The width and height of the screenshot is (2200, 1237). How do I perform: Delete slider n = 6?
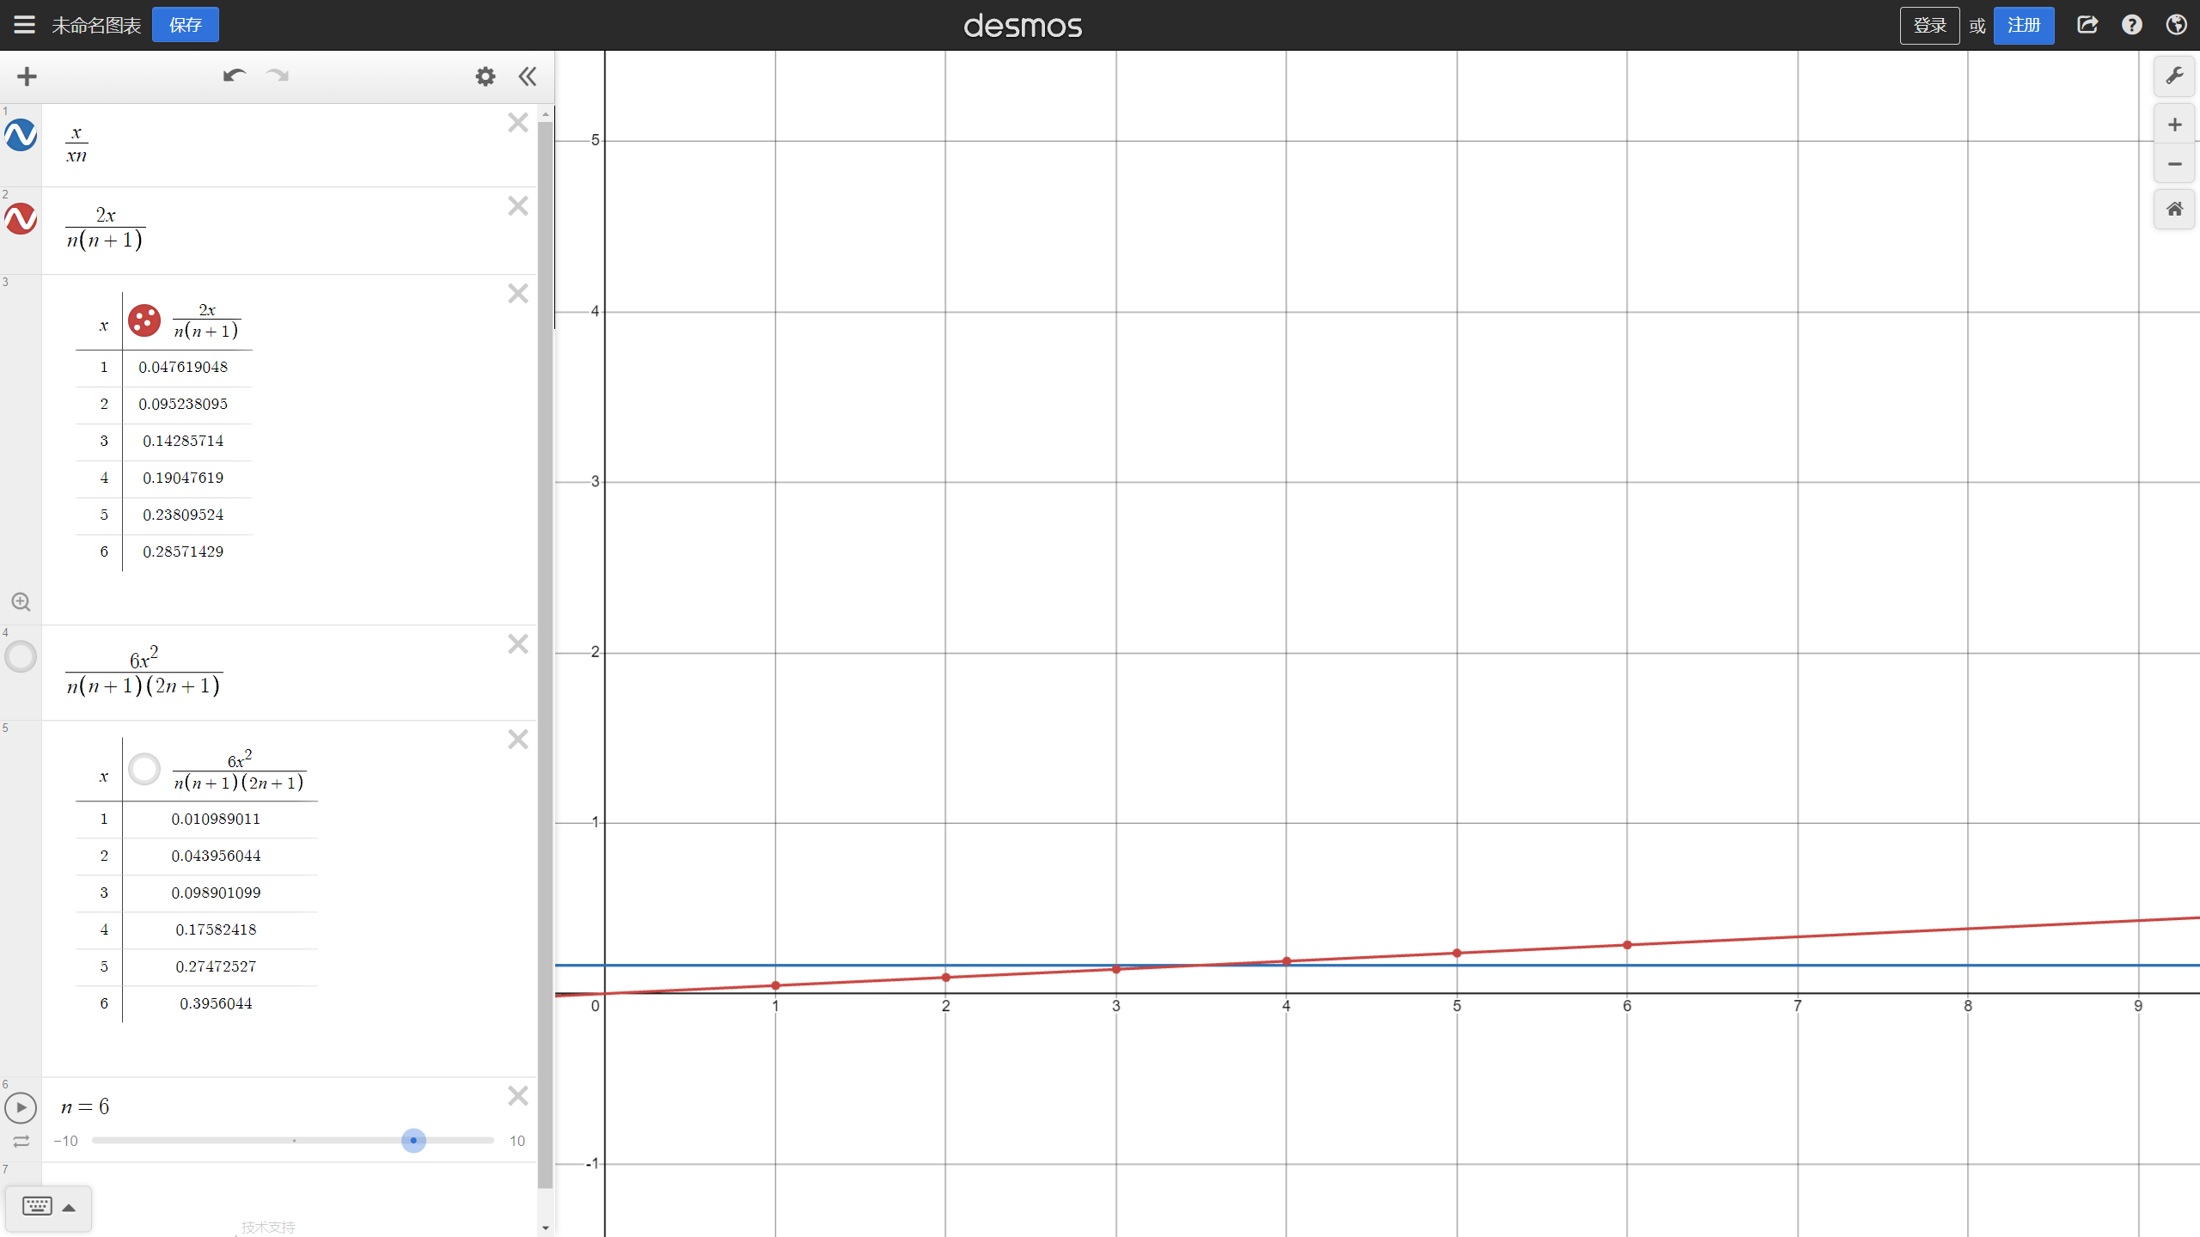[517, 1096]
